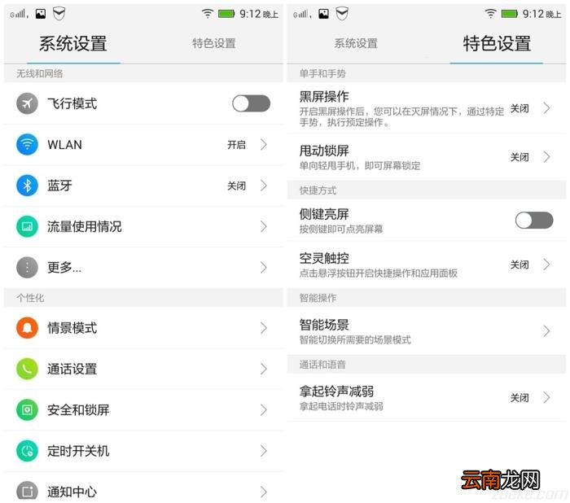Tap left screen battery status icon
Viewport: 570px width, 503px height.
pyautogui.click(x=226, y=14)
